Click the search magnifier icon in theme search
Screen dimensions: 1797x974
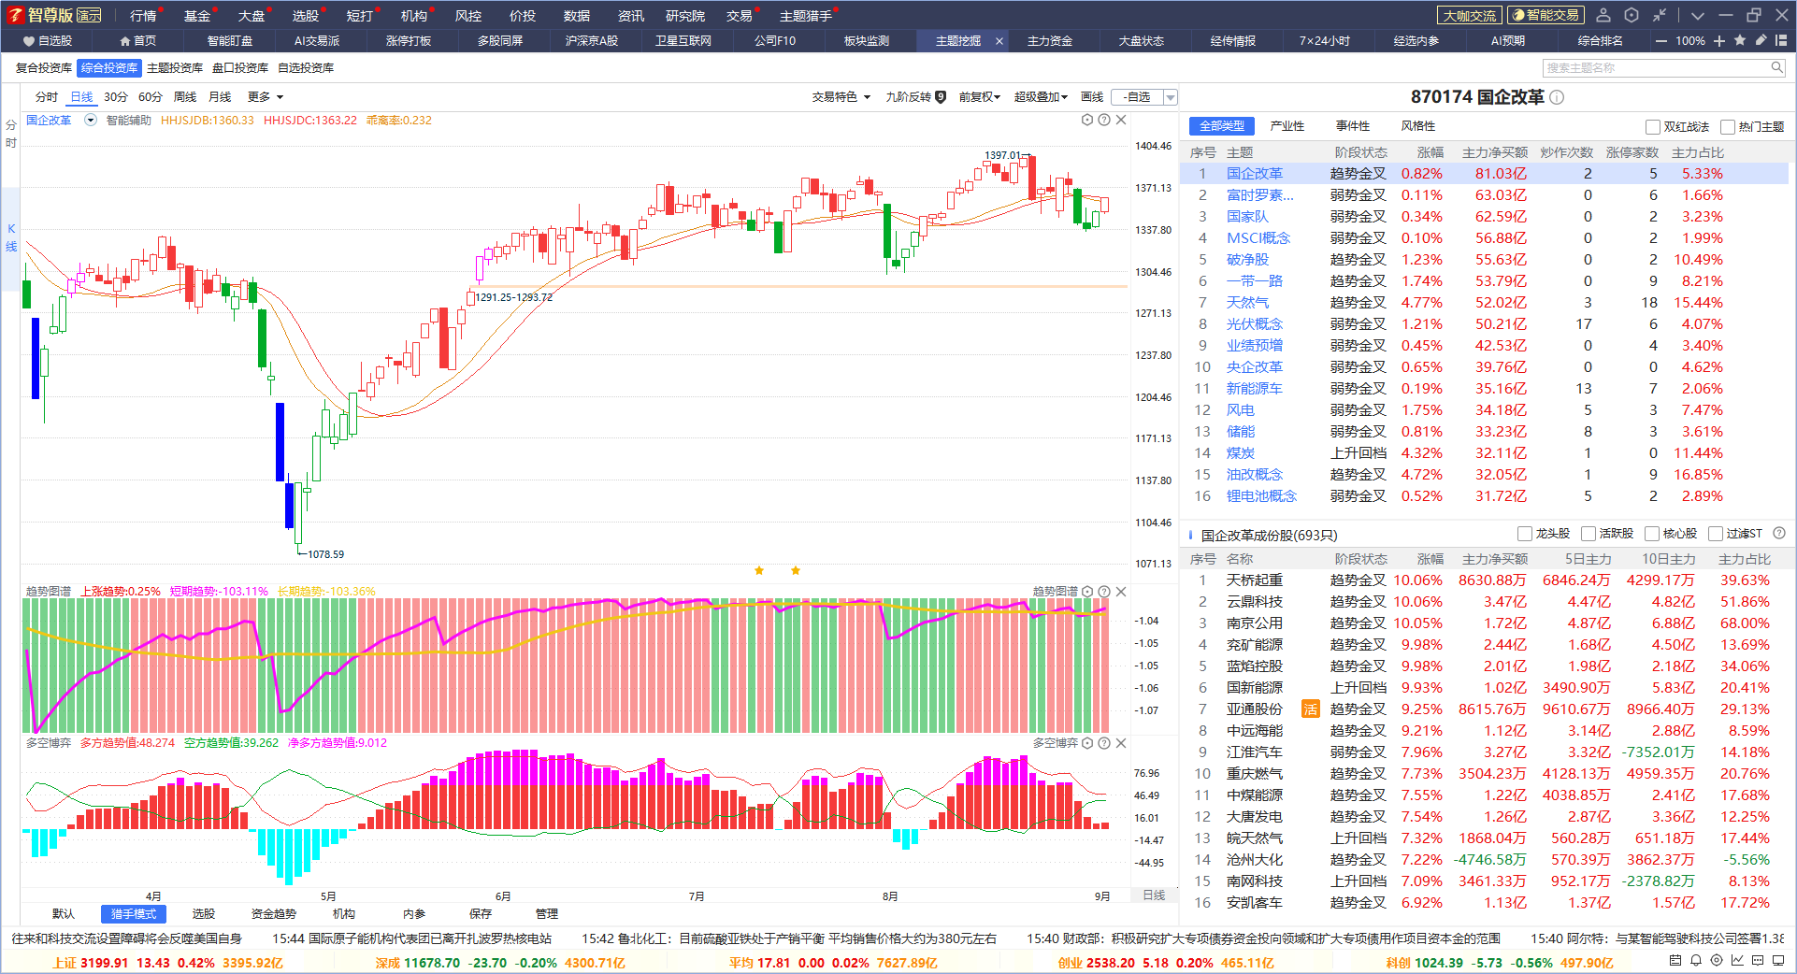click(1776, 67)
